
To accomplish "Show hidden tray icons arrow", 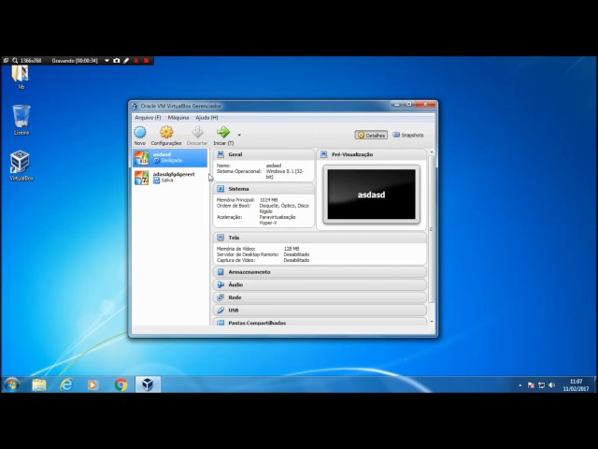I will 520,385.
